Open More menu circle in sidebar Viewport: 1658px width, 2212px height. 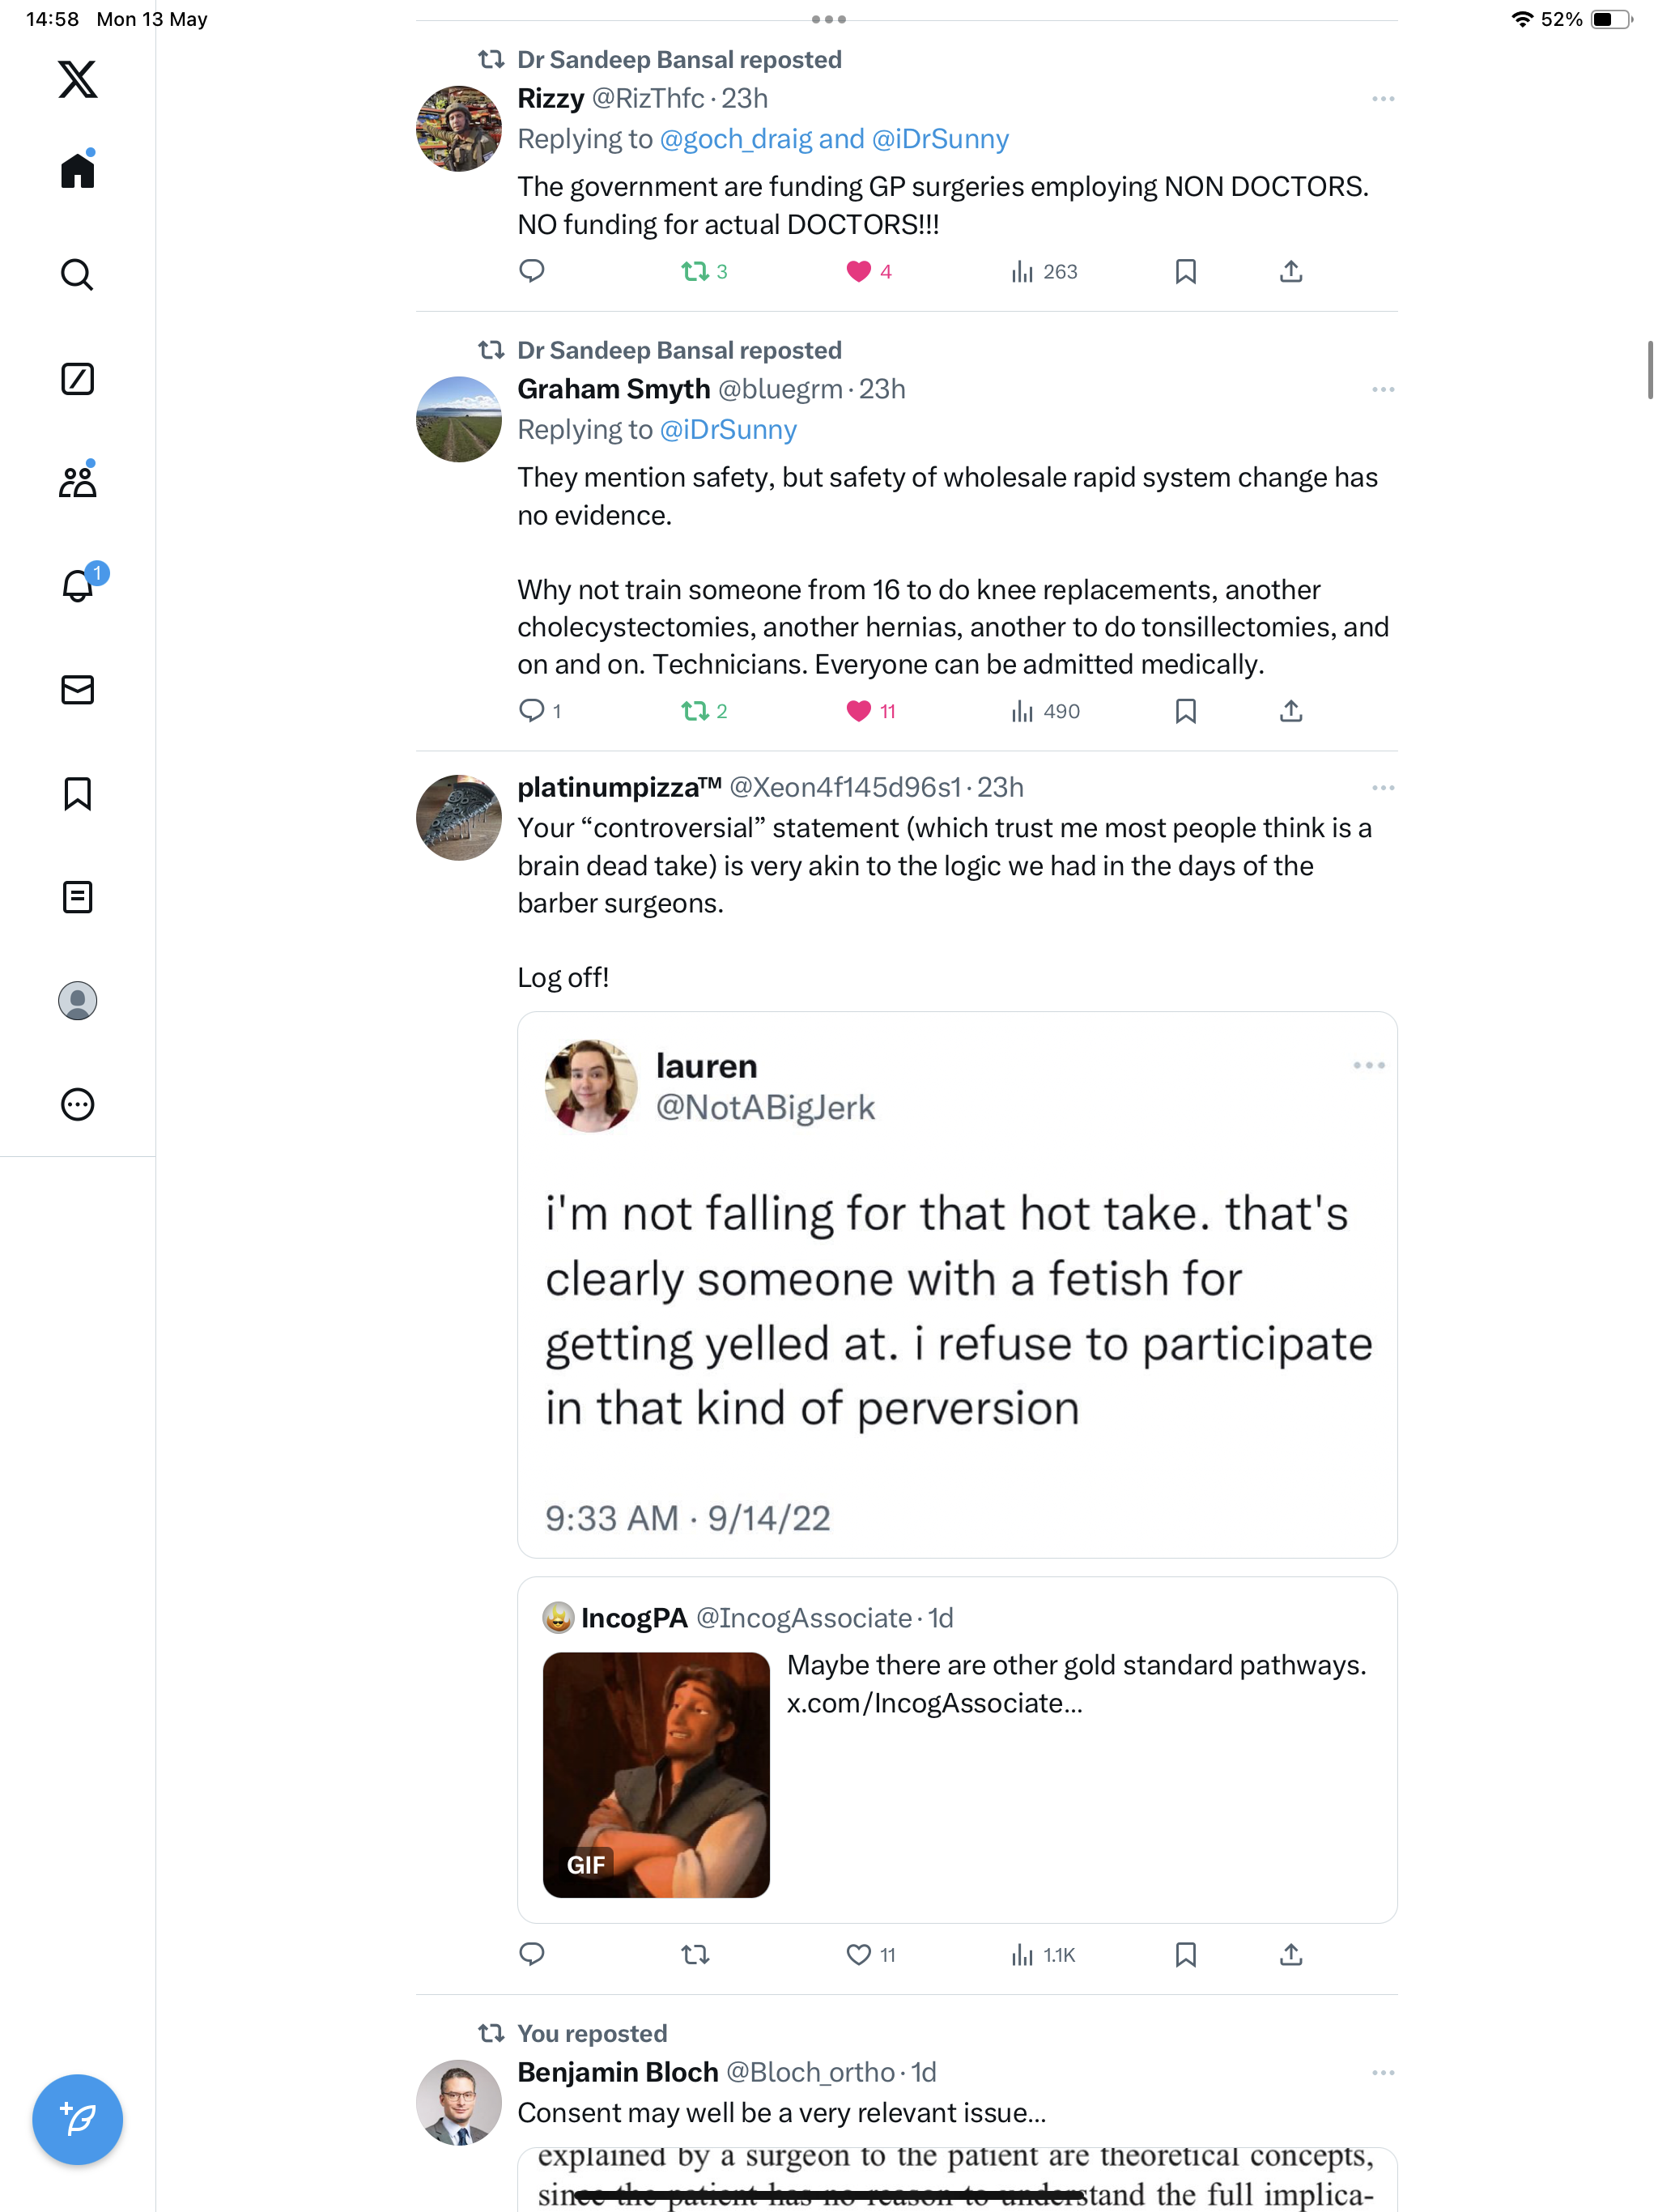[x=77, y=1104]
